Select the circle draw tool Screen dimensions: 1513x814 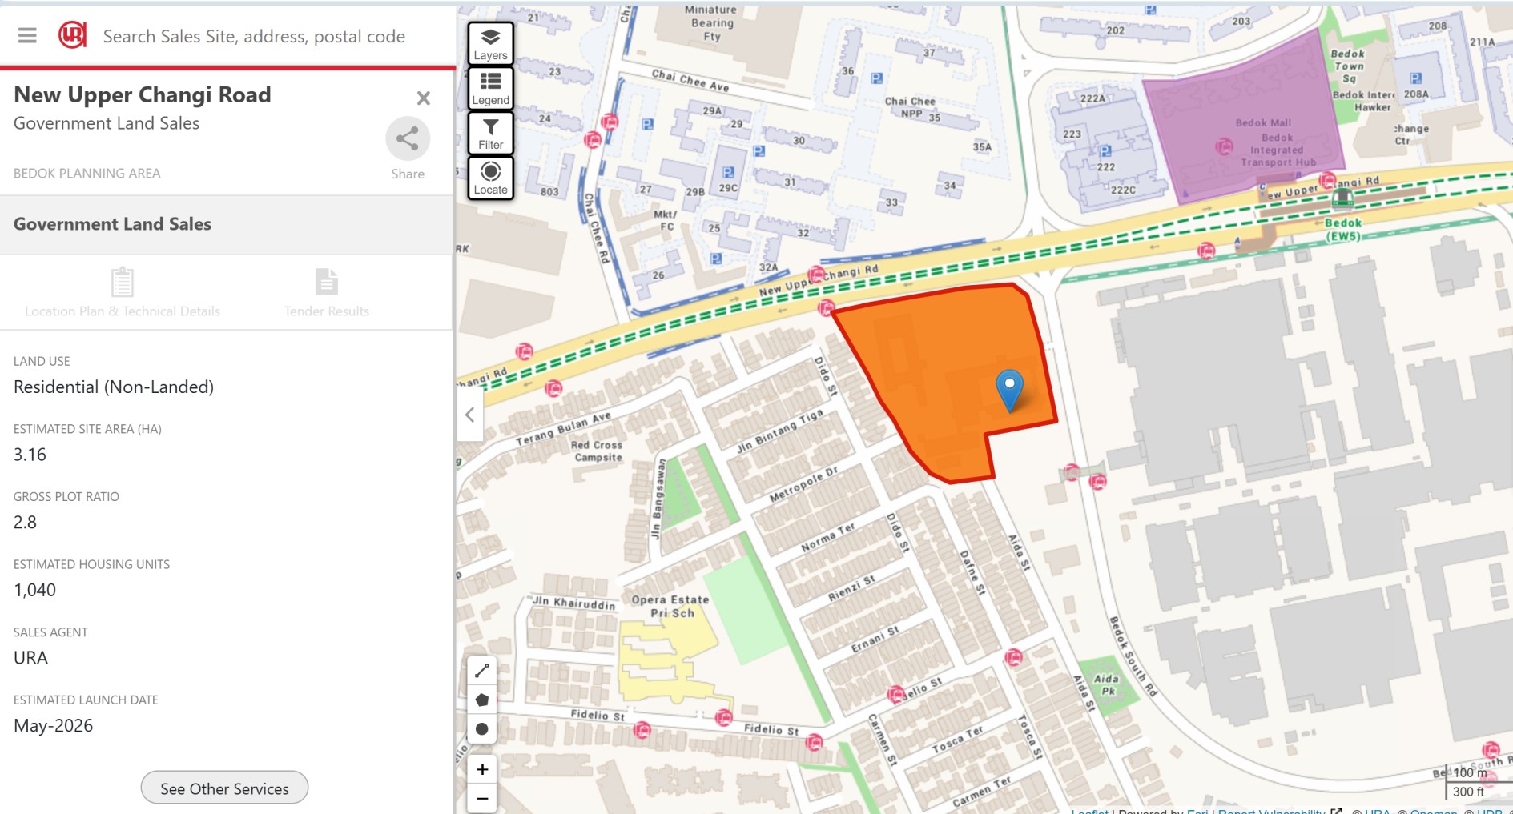(481, 728)
